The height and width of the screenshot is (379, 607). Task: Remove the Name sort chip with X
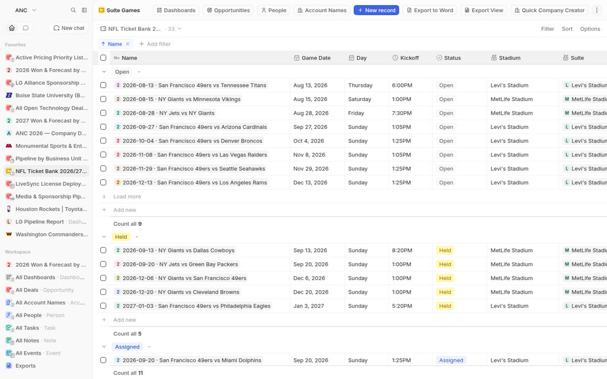pos(128,44)
